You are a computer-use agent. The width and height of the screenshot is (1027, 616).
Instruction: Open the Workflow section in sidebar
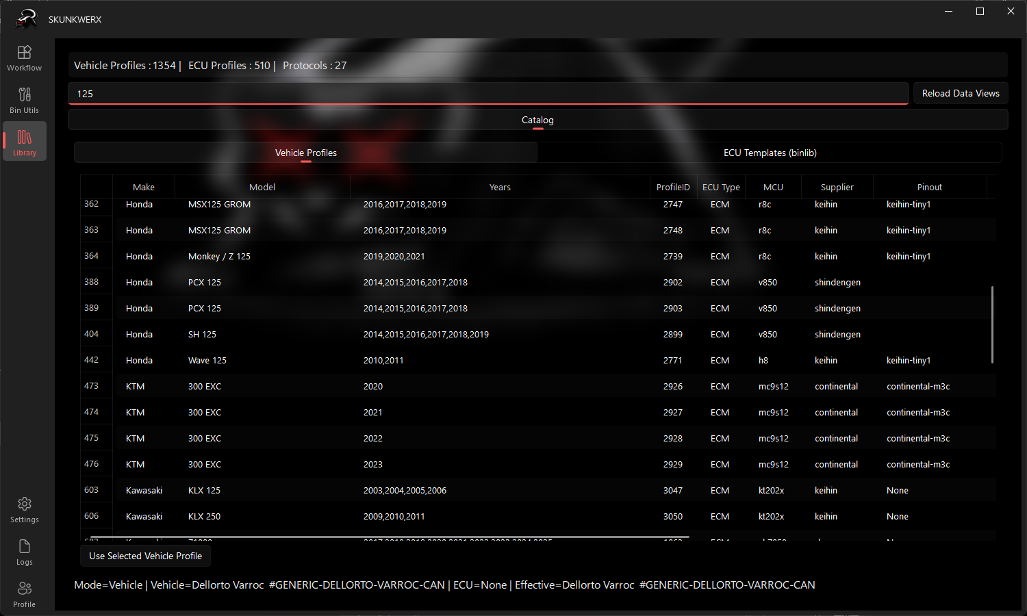click(x=25, y=58)
